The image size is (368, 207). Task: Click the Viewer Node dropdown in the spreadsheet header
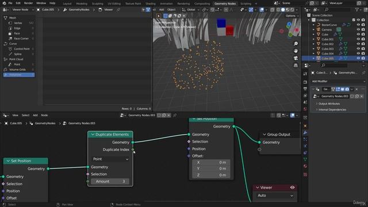tap(20, 10)
